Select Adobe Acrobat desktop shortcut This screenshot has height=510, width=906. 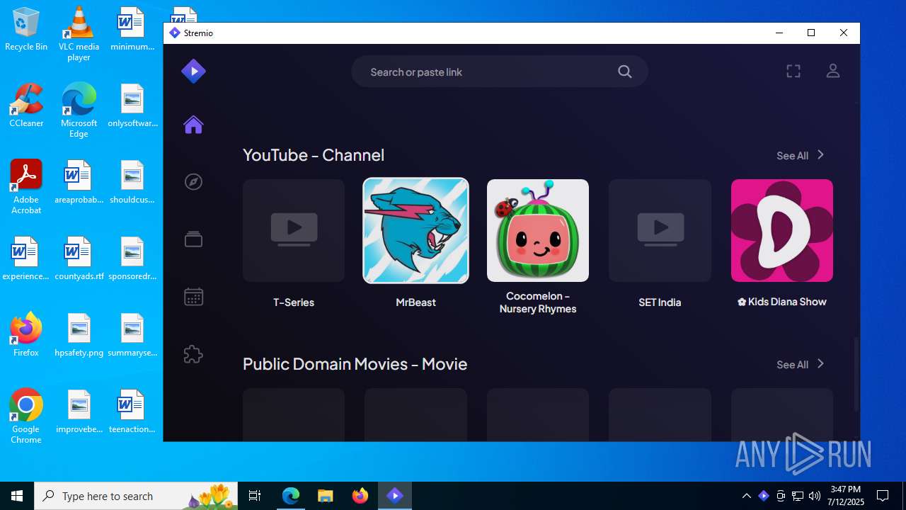pyautogui.click(x=26, y=186)
